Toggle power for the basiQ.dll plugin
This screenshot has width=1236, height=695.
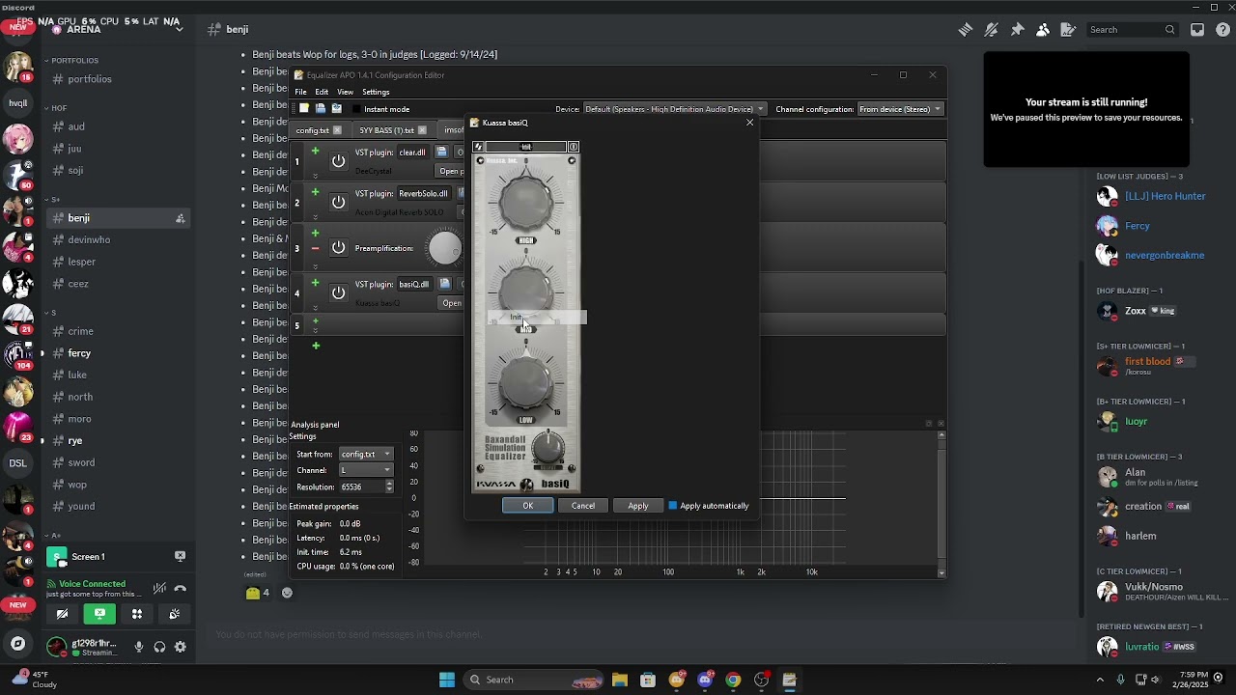pyautogui.click(x=338, y=292)
